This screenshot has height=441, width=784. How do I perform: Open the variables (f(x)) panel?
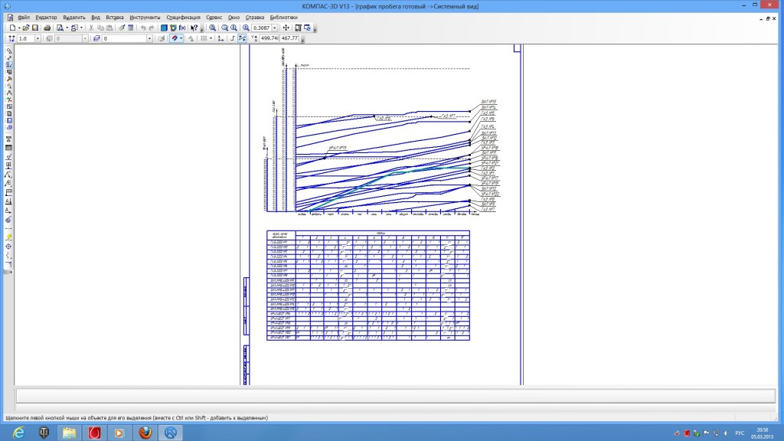click(182, 28)
